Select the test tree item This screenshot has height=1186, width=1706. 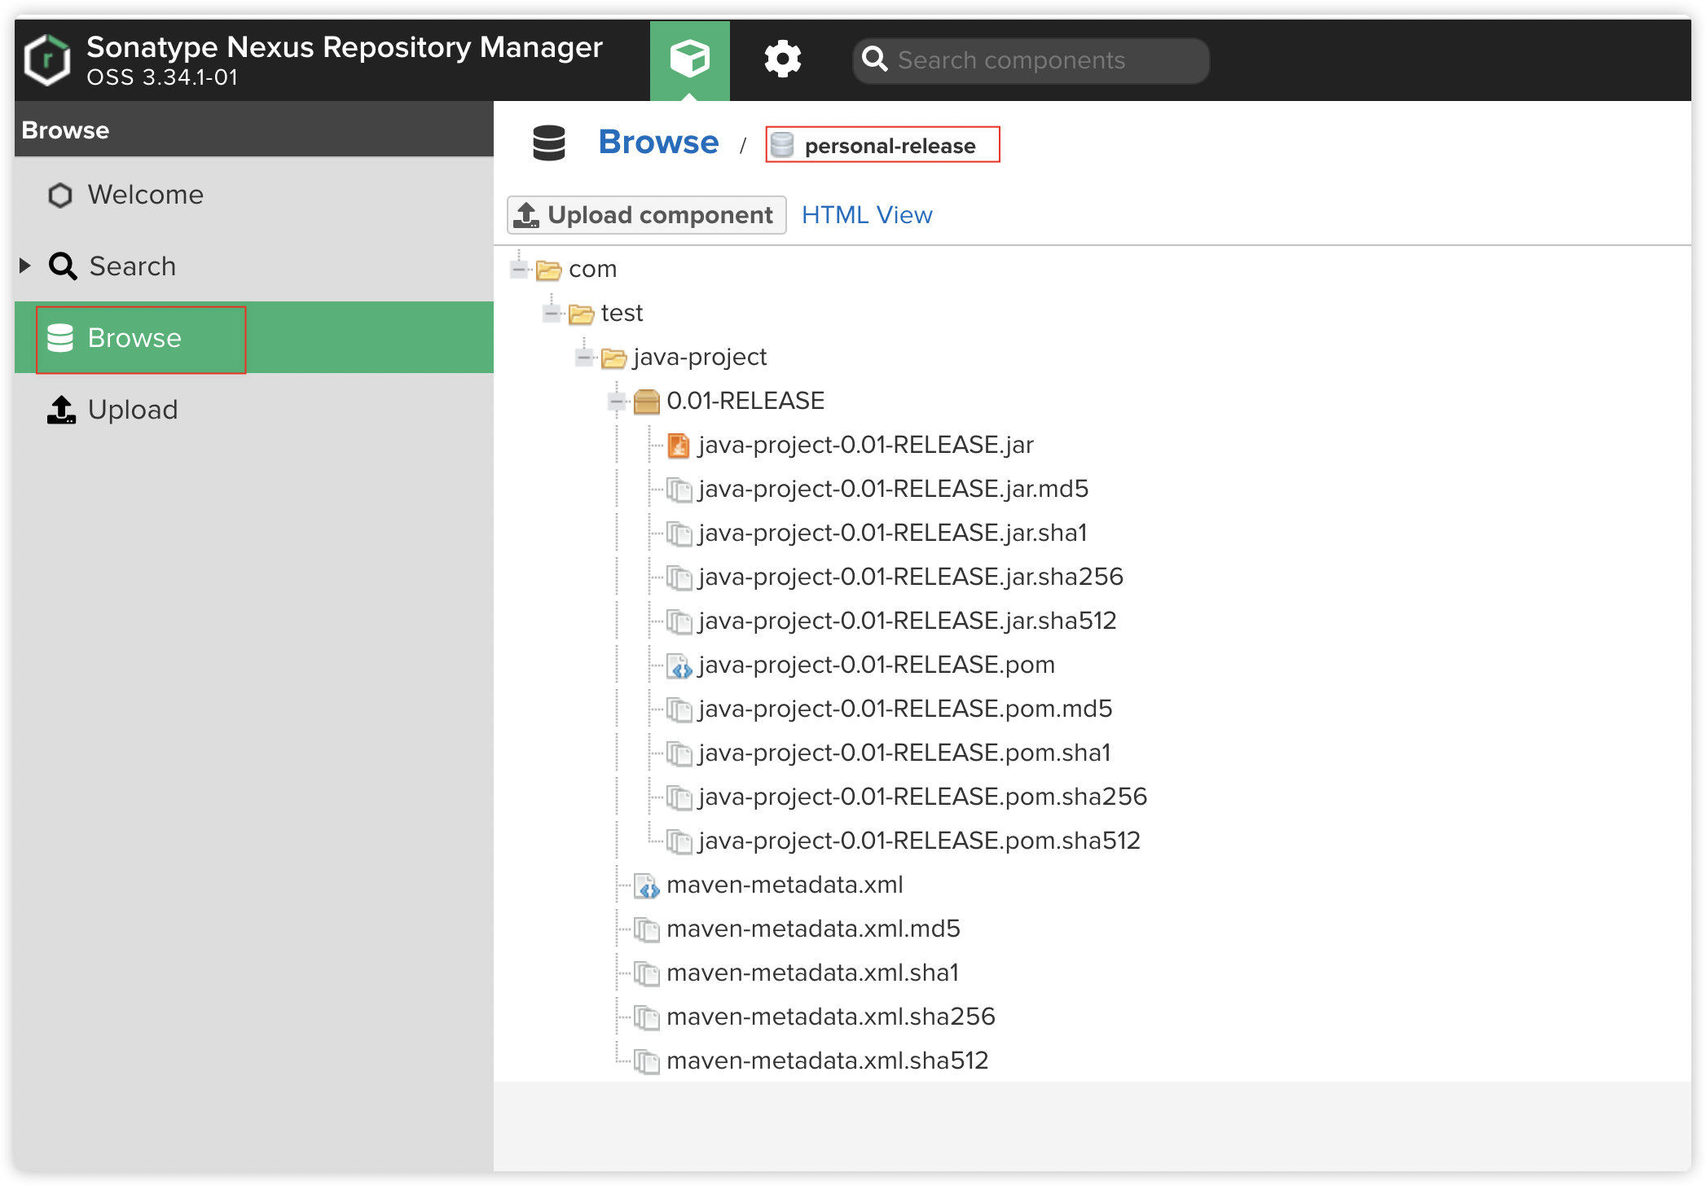click(622, 313)
